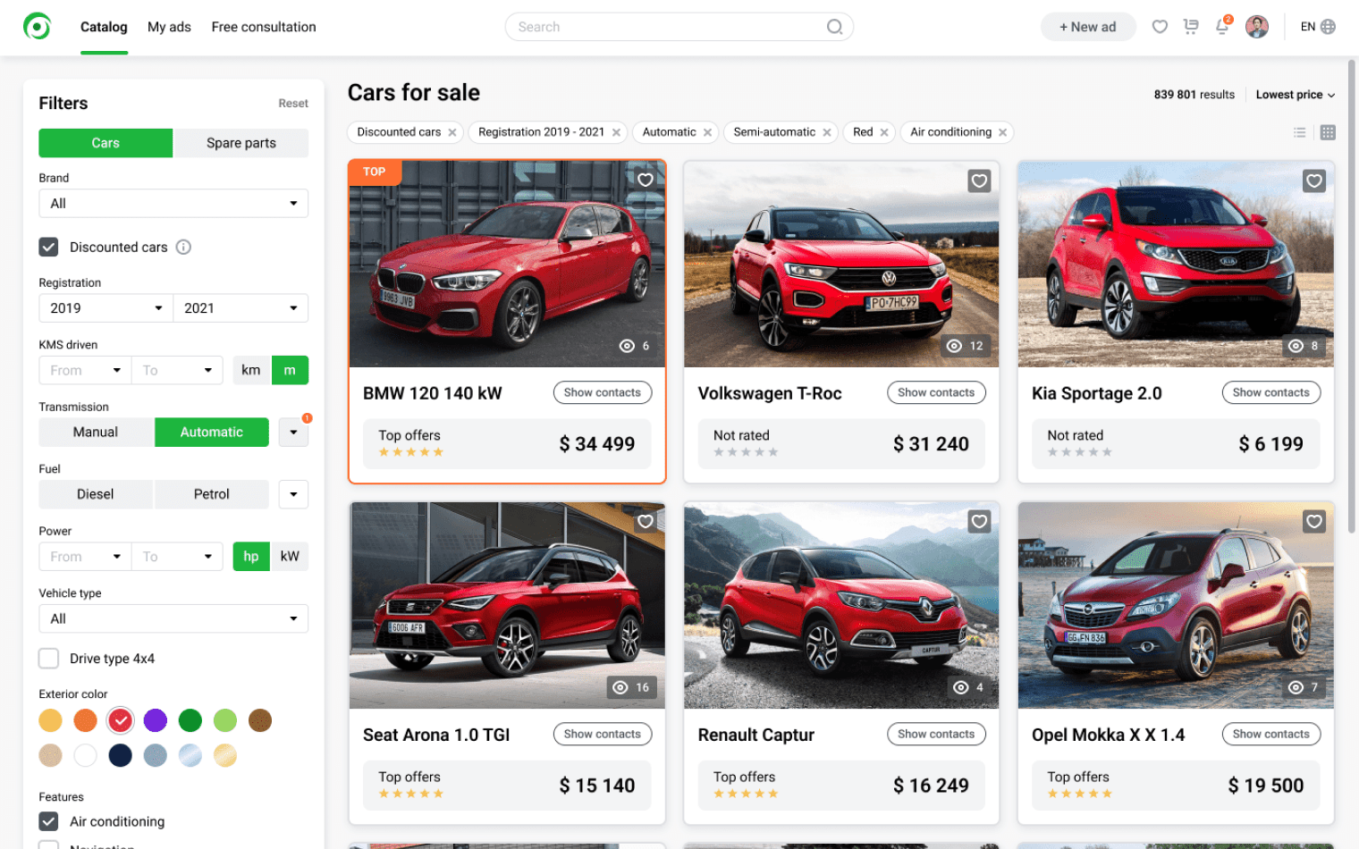The height and width of the screenshot is (849, 1359).
Task: Click the New ad button
Action: point(1088,27)
